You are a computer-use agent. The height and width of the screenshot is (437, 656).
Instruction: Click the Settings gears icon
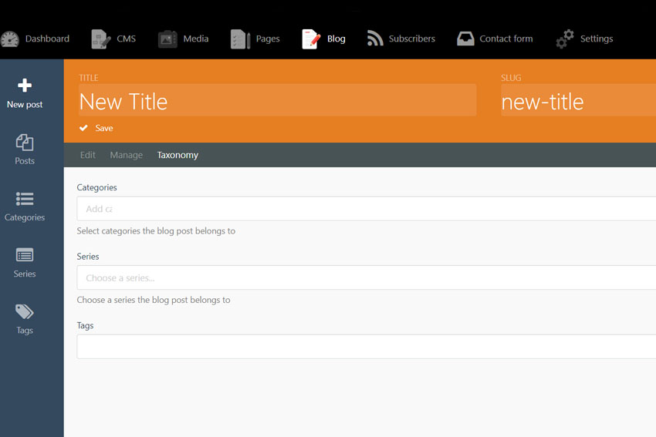click(x=565, y=39)
